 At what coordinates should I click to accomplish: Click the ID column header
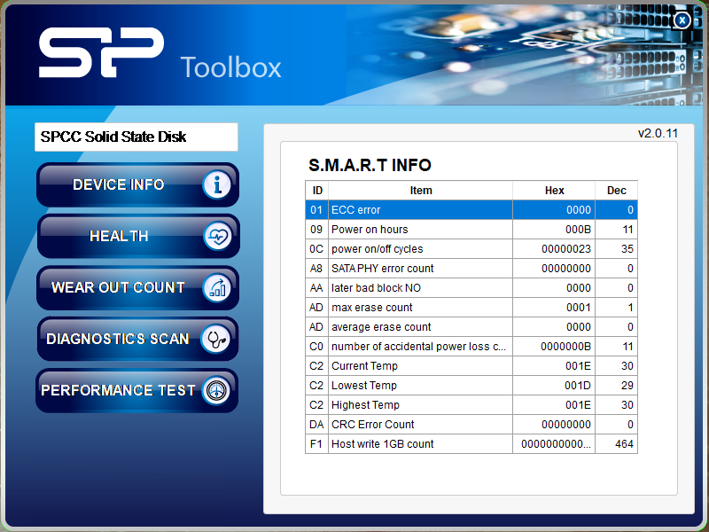click(317, 191)
